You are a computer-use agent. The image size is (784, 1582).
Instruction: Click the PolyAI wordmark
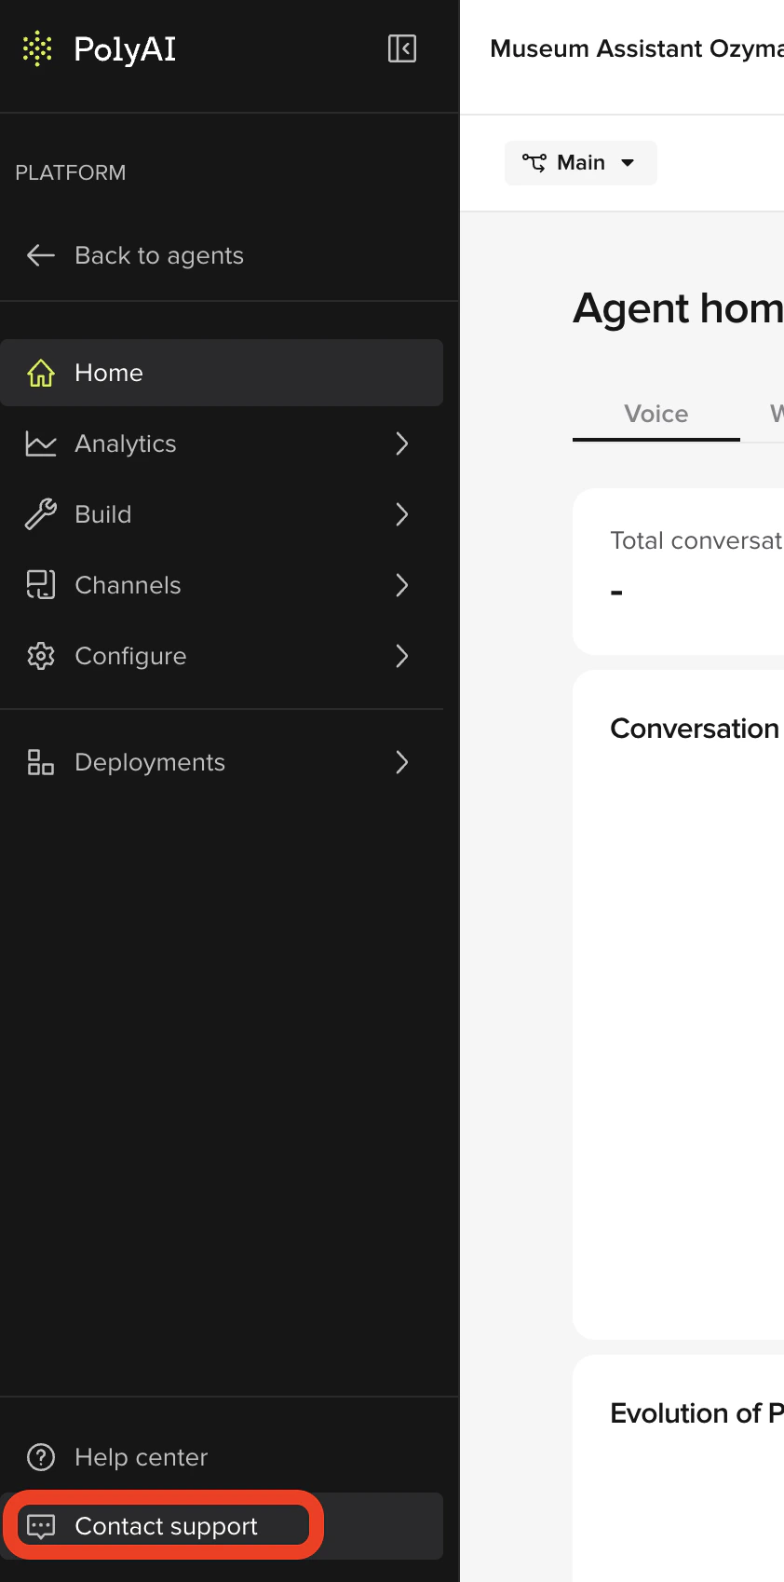click(125, 49)
